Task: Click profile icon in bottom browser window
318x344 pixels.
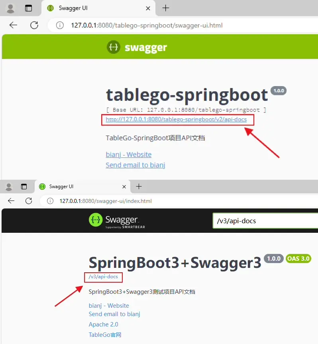Action: 9,187
